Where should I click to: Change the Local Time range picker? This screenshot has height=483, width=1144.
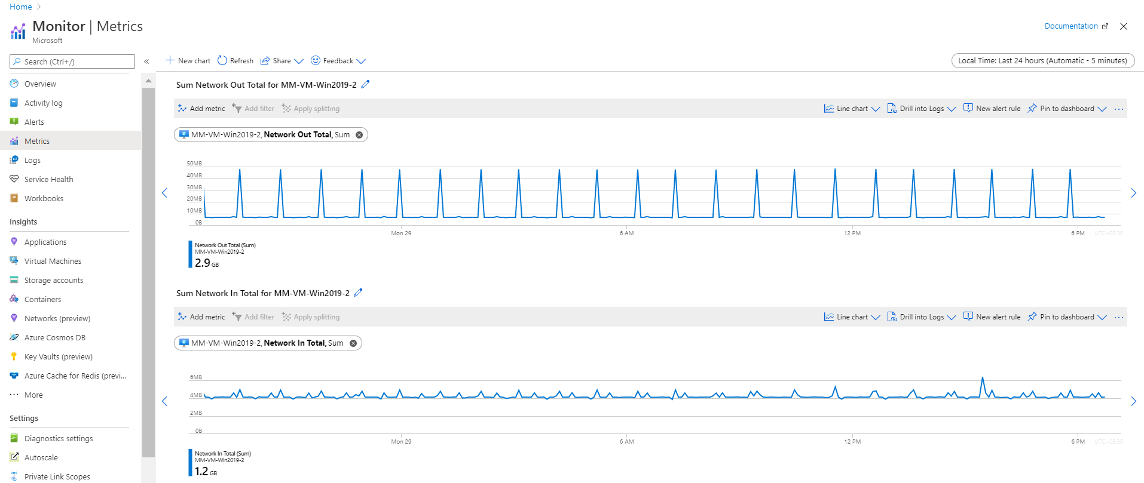tap(1042, 61)
